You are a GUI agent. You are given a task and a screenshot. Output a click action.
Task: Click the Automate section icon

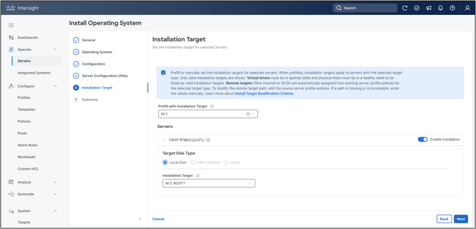click(11, 194)
